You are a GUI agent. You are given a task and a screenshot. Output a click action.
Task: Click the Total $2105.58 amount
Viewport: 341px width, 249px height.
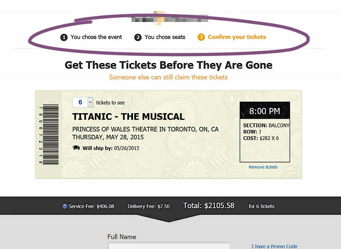pos(209,206)
